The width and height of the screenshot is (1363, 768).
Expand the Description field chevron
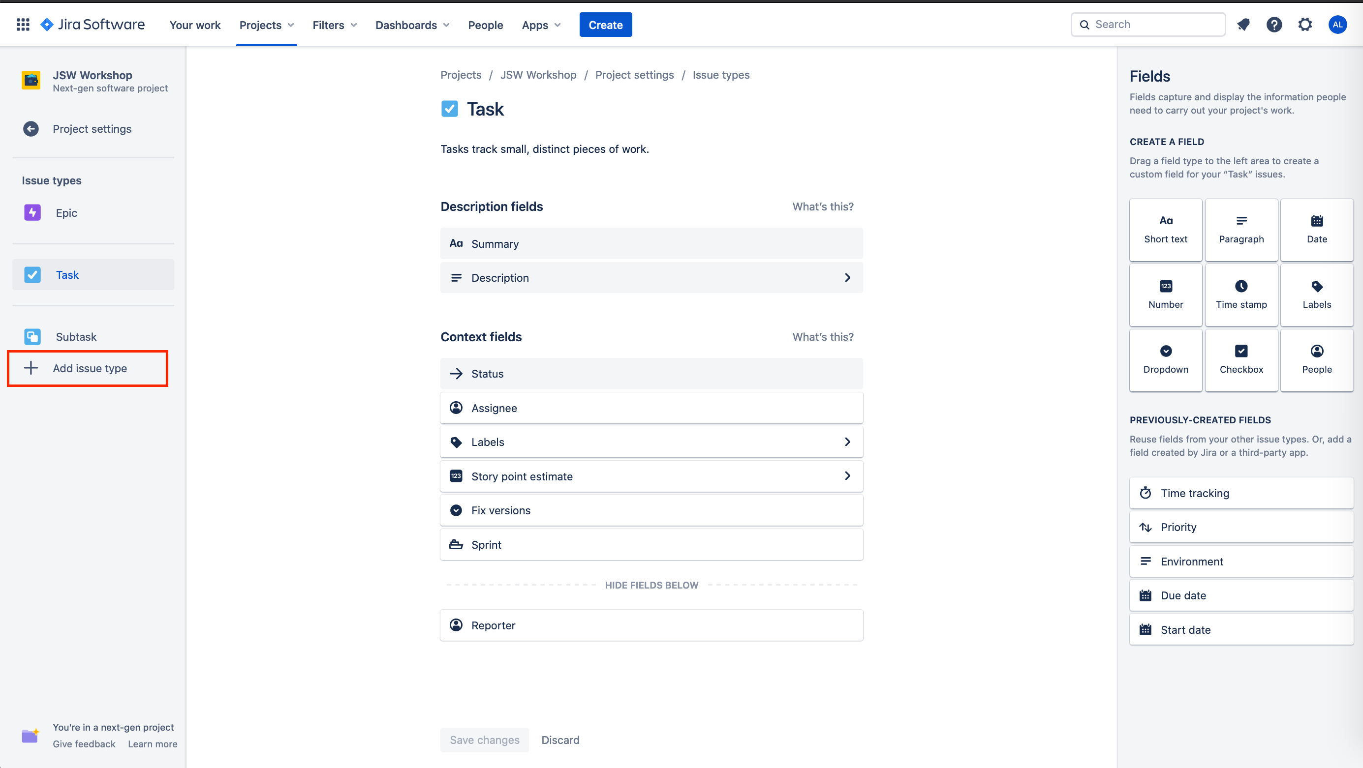(x=848, y=277)
